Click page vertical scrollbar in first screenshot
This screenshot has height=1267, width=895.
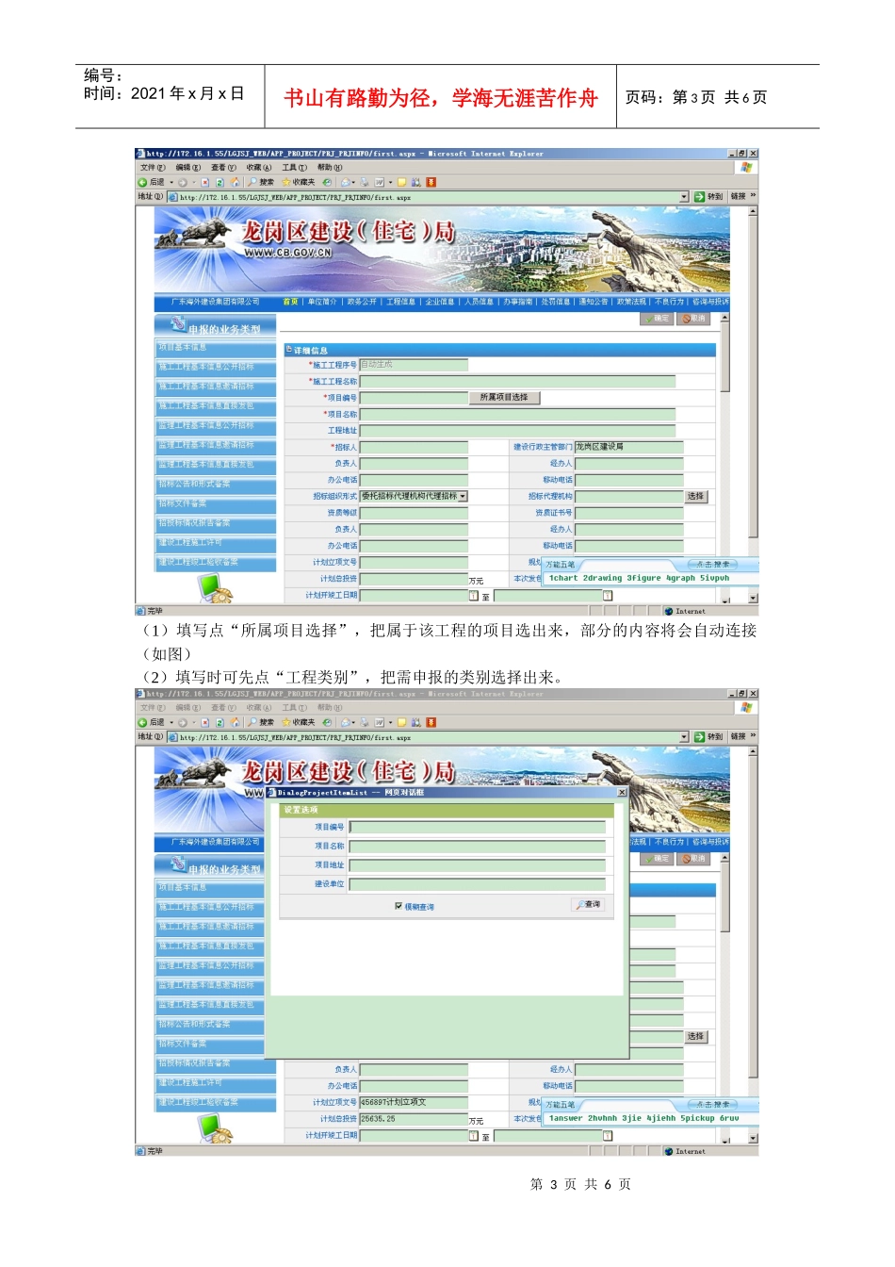753,404
